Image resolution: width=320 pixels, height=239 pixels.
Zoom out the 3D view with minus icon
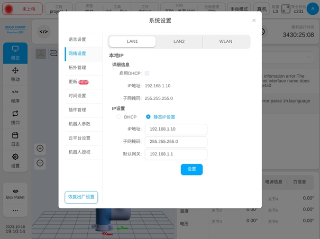coord(40,162)
